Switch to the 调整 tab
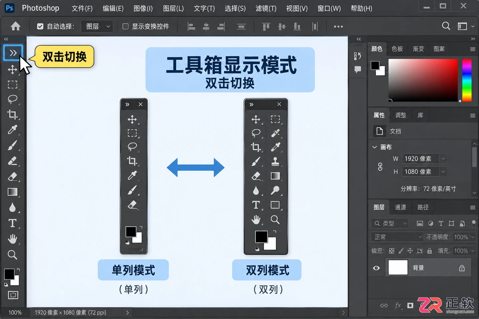479x319 pixels. 400,115
